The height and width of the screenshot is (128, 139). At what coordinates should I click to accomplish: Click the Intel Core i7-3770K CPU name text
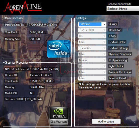click(x=31, y=25)
